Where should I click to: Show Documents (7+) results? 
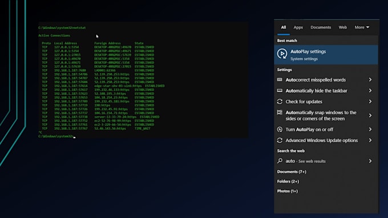pos(292,171)
